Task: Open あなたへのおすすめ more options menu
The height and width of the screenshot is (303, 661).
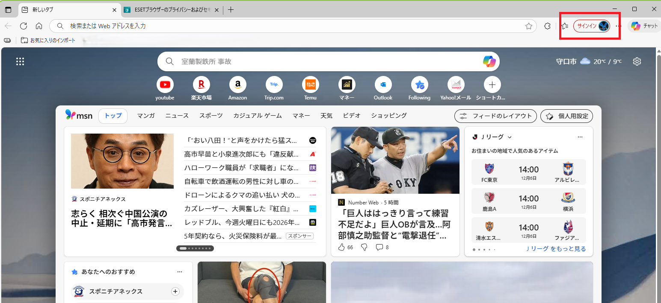Action: (x=180, y=272)
